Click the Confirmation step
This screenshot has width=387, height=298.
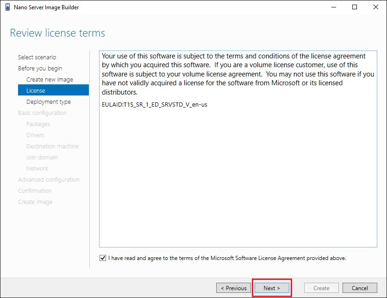point(35,191)
